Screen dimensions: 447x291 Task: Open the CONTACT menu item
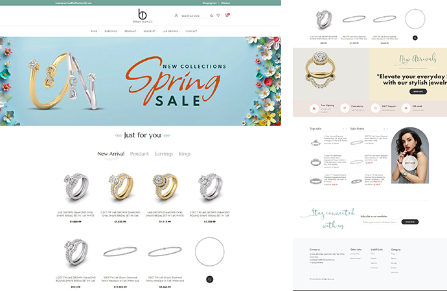click(191, 31)
